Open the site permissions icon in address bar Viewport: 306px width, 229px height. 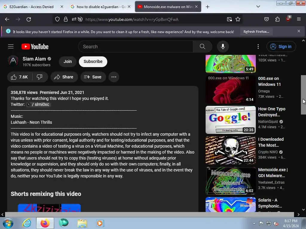74,19
